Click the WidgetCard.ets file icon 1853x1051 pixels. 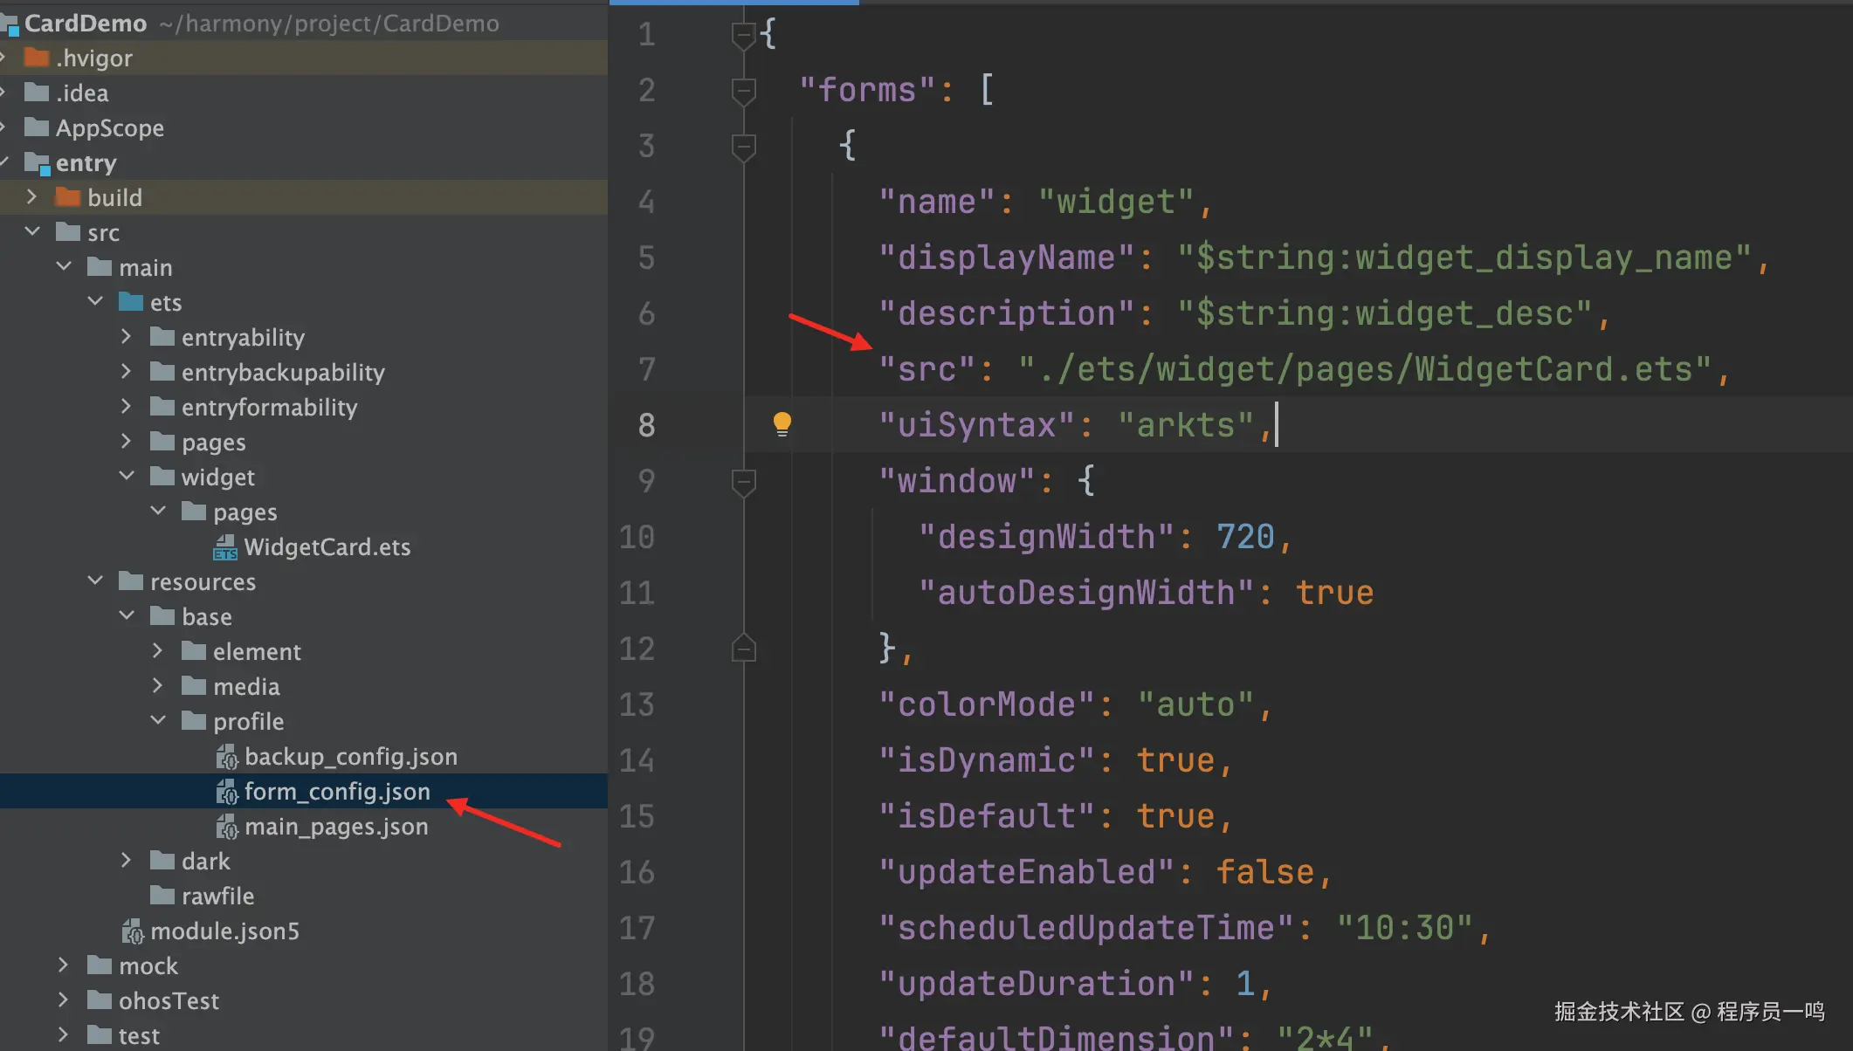(225, 547)
